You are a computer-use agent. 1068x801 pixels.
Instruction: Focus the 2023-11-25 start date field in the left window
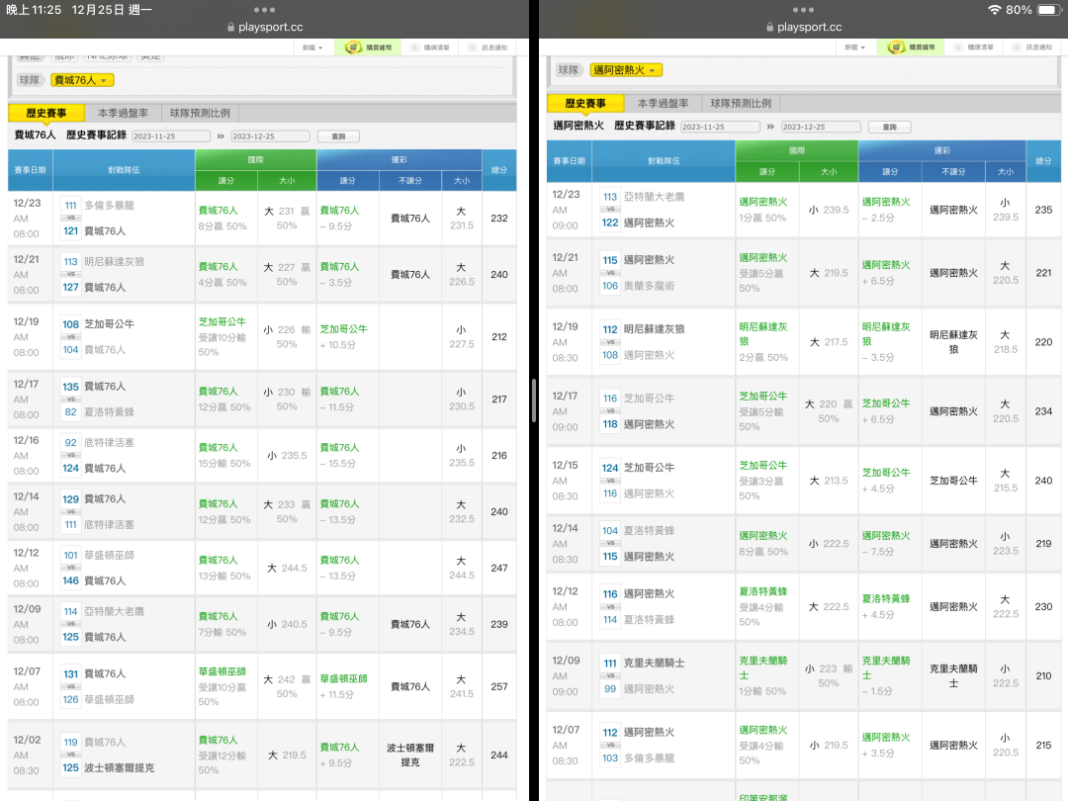coord(171,136)
